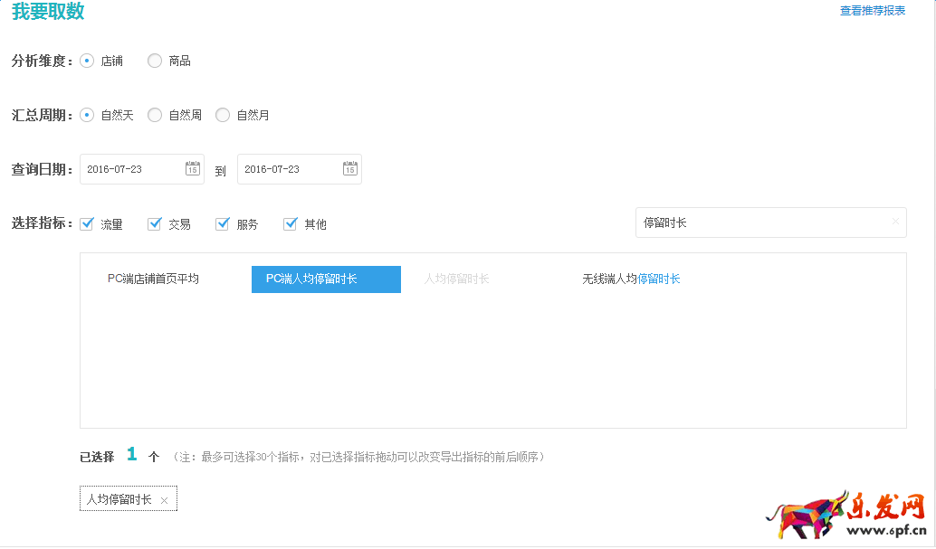This screenshot has height=549, width=936.
Task: Open the 查看推荐报表 link
Action: coord(871,11)
